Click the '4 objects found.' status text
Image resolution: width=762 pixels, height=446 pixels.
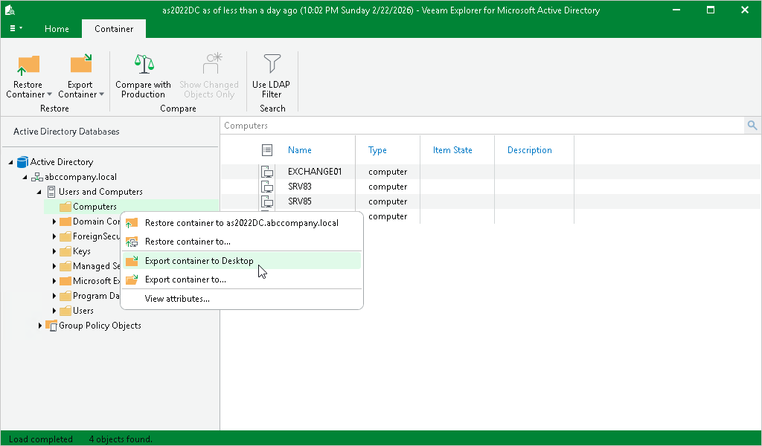coord(121,439)
